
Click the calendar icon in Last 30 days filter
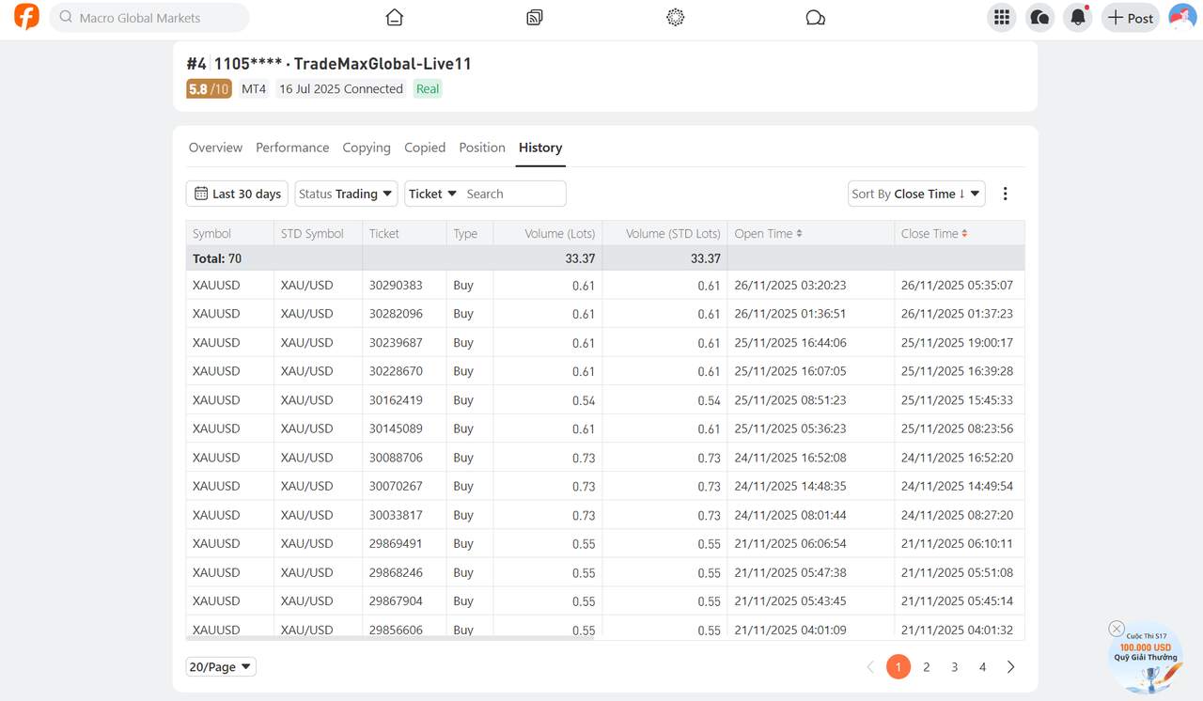pyautogui.click(x=201, y=193)
